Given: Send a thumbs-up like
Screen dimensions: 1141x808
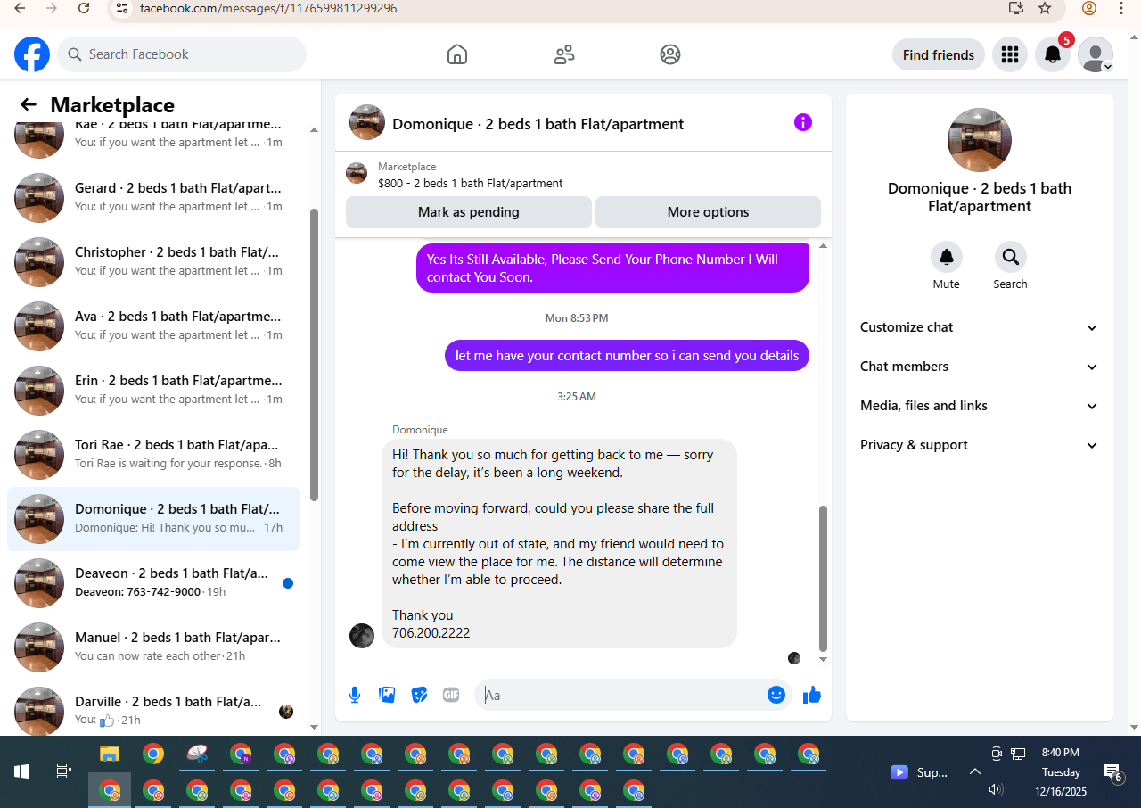Looking at the screenshot, I should 812,695.
